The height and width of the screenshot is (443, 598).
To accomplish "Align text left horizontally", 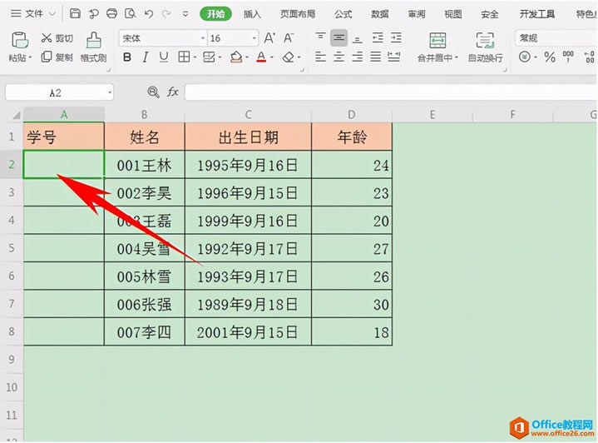I will click(320, 57).
